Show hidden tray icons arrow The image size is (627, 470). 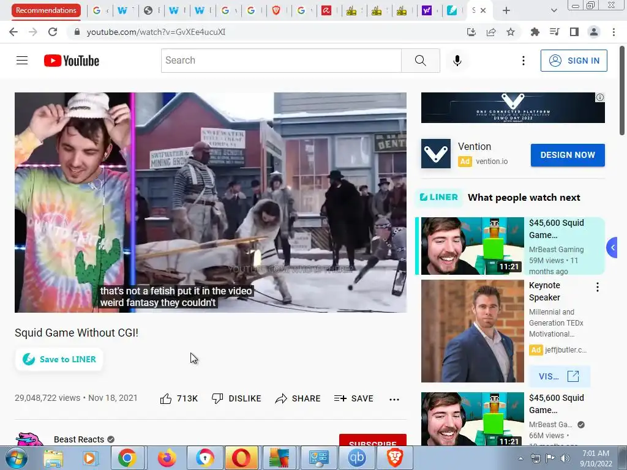pos(520,458)
